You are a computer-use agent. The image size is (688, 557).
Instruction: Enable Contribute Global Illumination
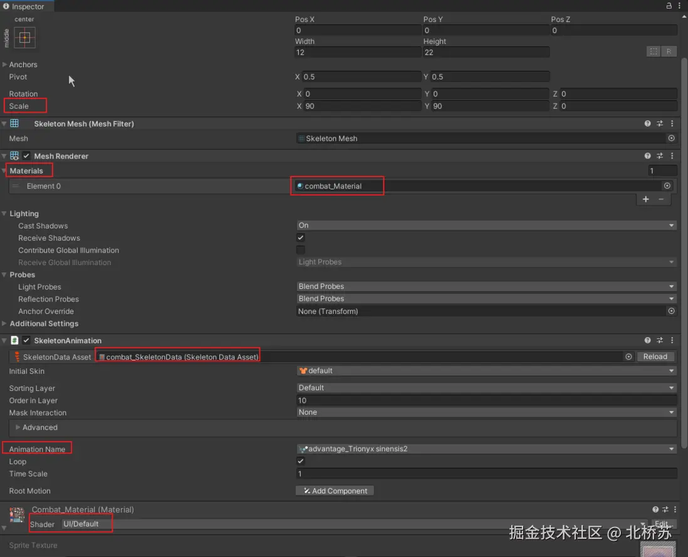tap(301, 250)
